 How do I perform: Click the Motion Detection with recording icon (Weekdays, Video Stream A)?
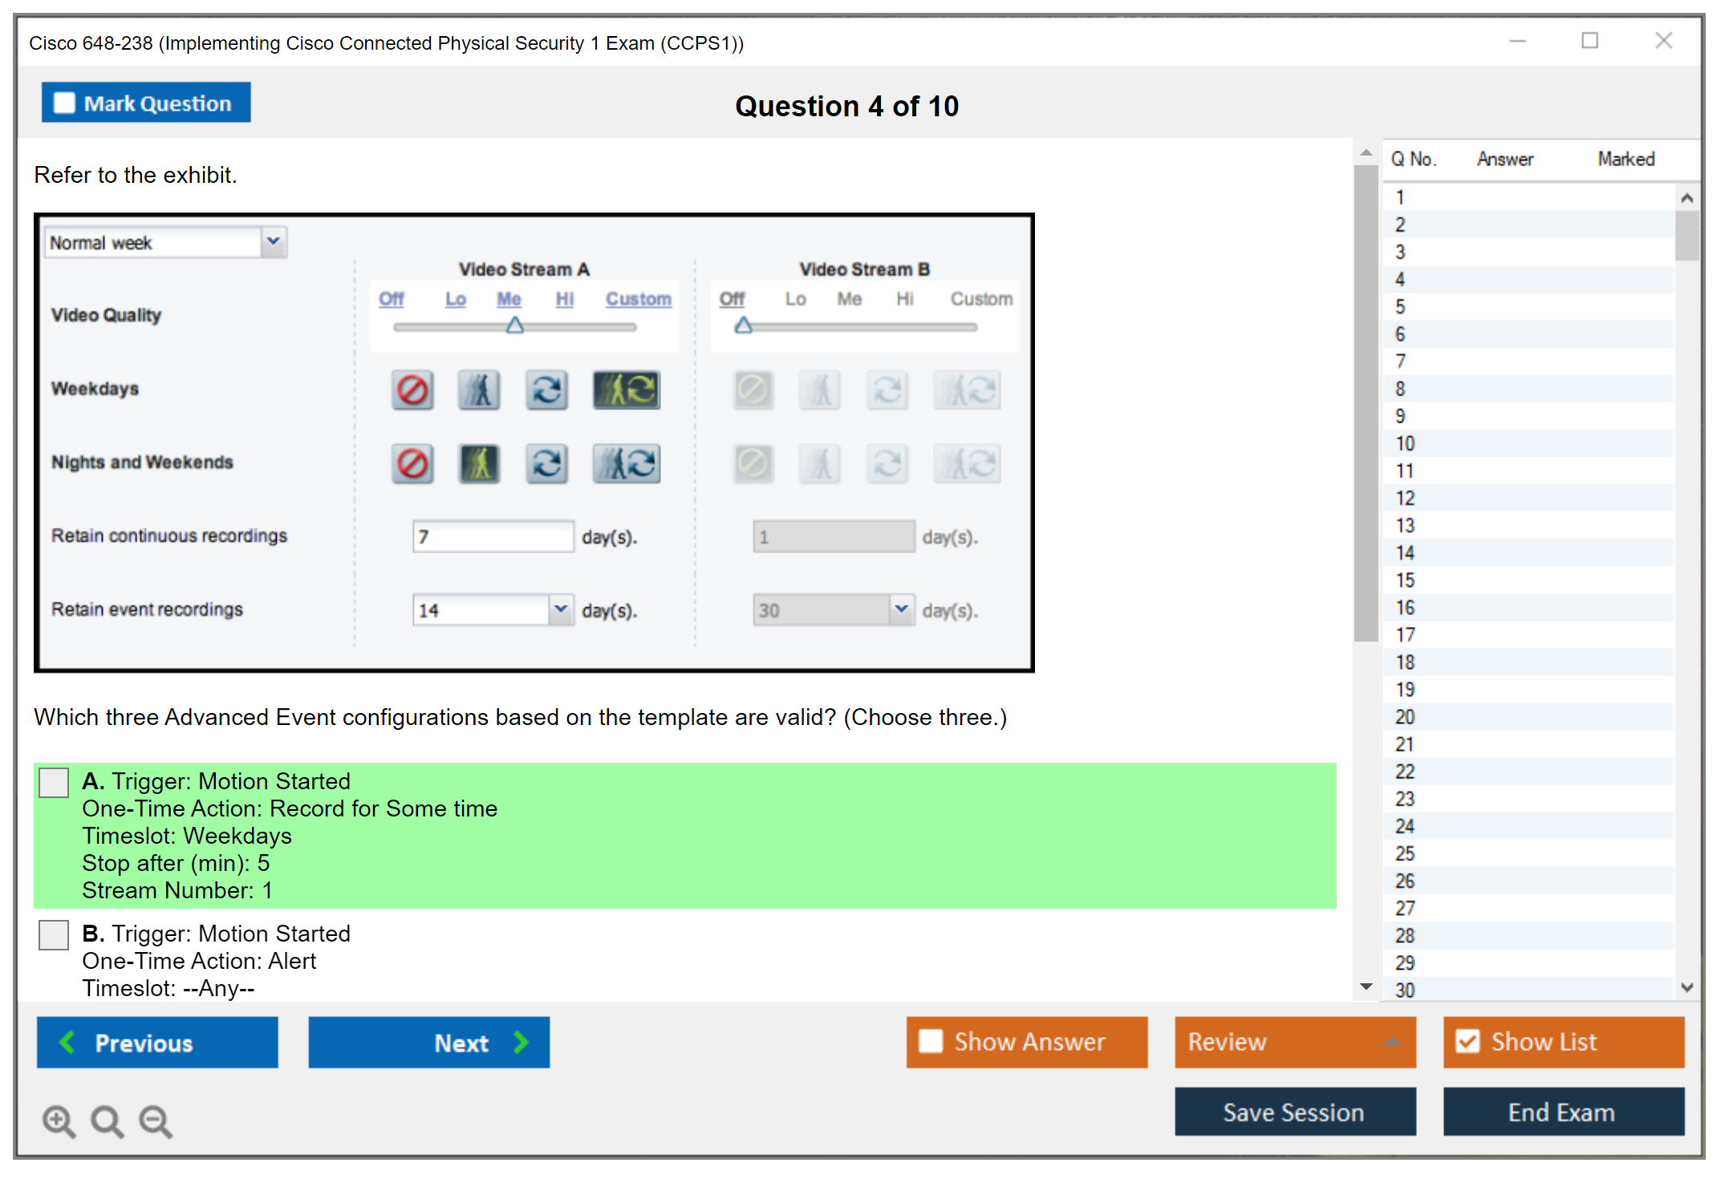coord(629,391)
